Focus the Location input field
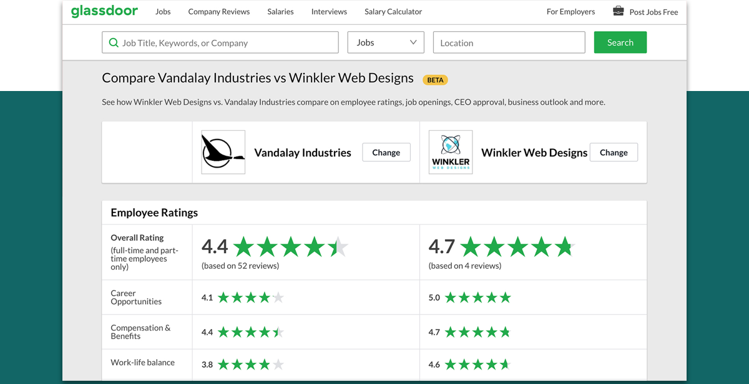Image resolution: width=749 pixels, height=384 pixels. (509, 42)
